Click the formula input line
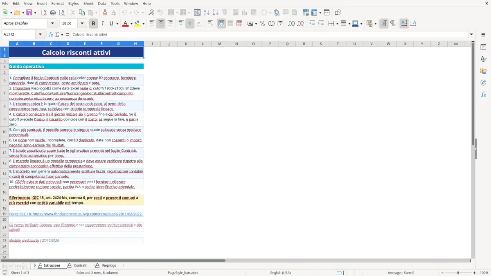 point(269,34)
